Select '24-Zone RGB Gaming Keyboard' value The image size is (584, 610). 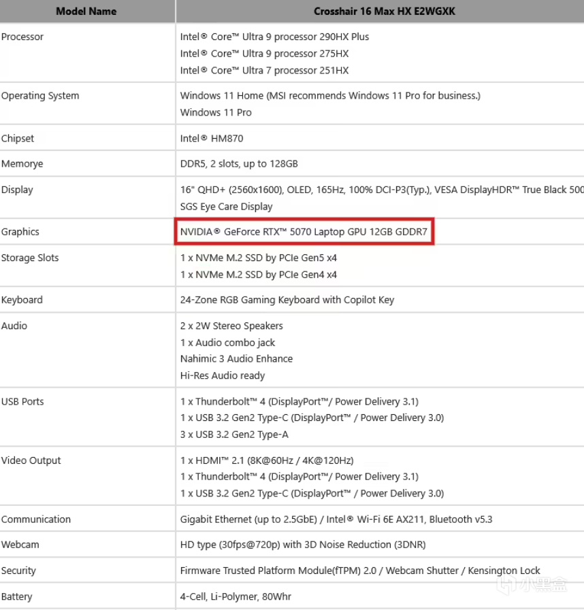(287, 300)
